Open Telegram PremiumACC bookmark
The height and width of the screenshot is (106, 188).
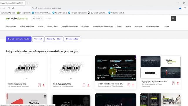coord(78,13)
